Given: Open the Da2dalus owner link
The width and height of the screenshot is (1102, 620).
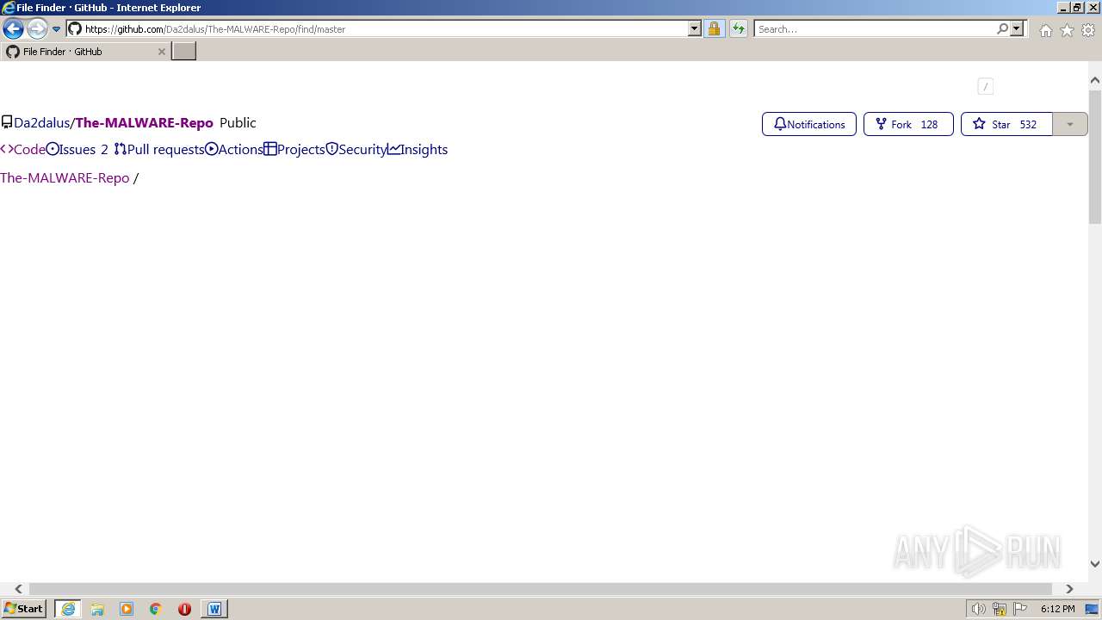Looking at the screenshot, I should (x=41, y=123).
